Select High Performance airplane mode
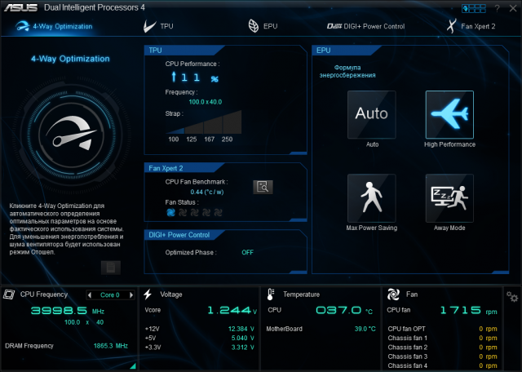This screenshot has height=372, width=522. click(449, 114)
